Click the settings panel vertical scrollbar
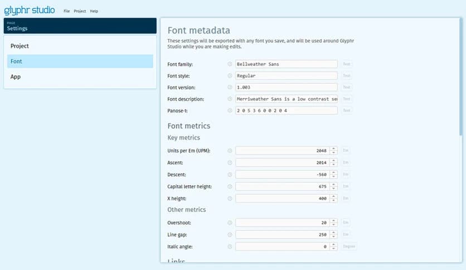 point(460,77)
